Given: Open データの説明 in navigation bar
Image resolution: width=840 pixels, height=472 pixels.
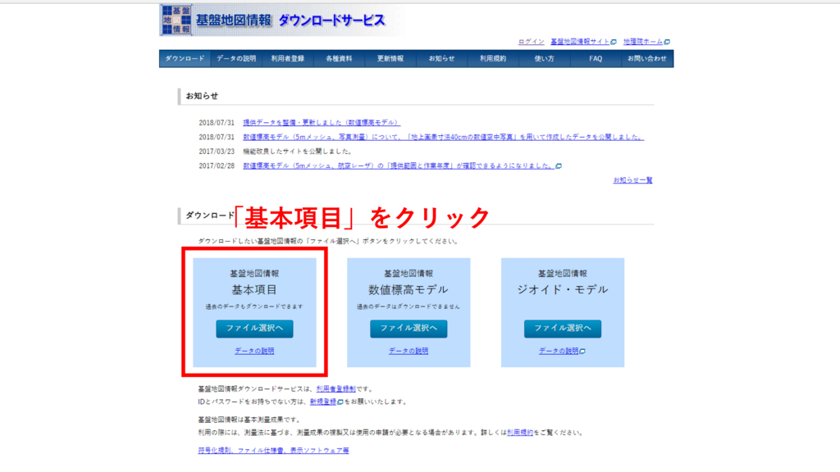Looking at the screenshot, I should (236, 59).
